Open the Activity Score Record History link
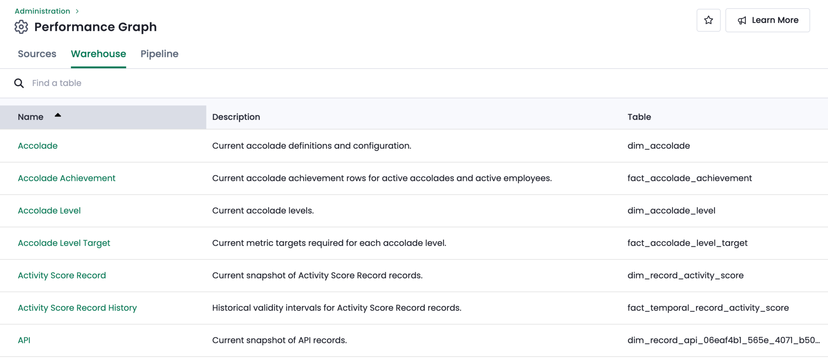Image resolution: width=828 pixels, height=361 pixels. tap(77, 308)
